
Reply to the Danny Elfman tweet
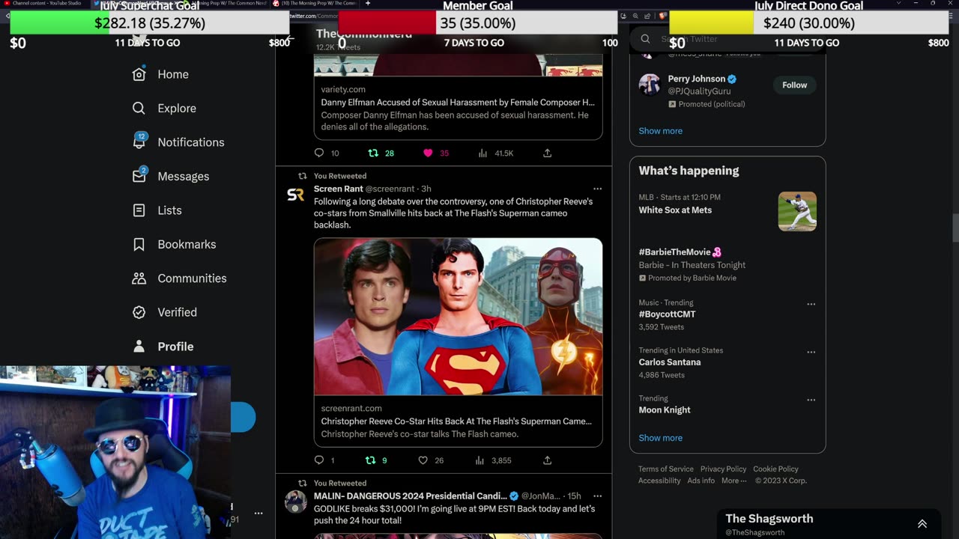click(319, 153)
